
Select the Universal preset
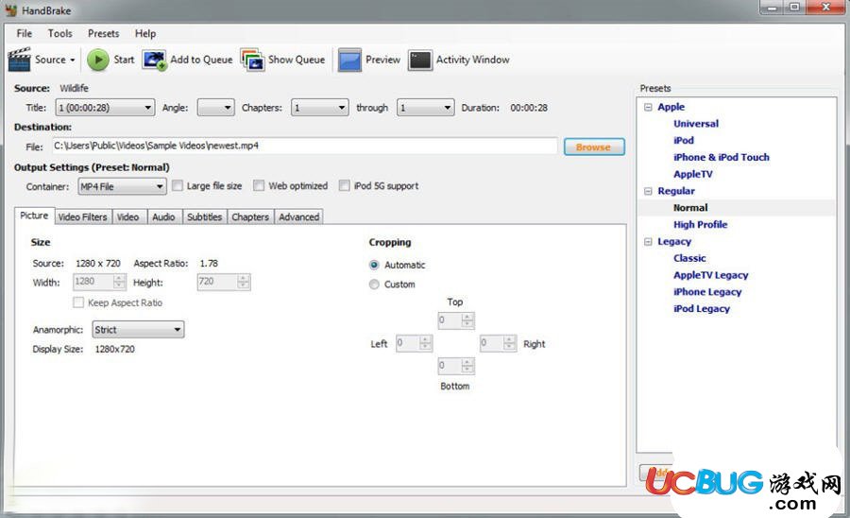click(x=696, y=124)
